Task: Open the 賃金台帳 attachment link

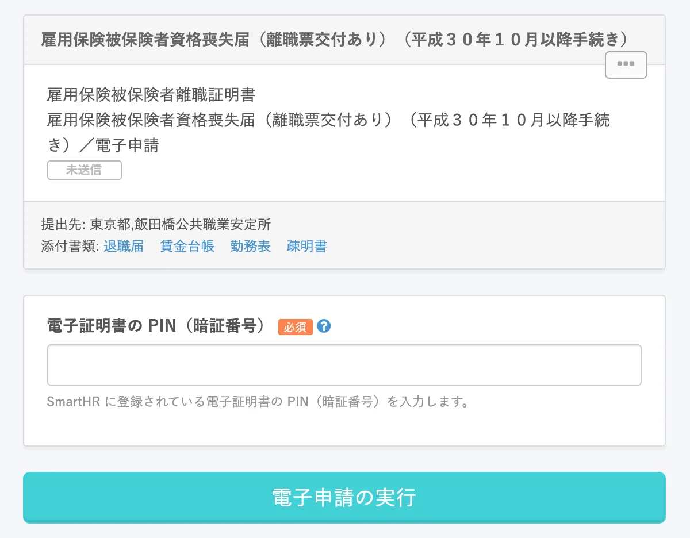Action: [187, 247]
